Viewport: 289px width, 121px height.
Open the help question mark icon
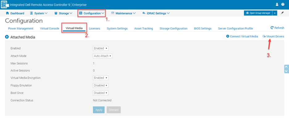(x=283, y=4)
